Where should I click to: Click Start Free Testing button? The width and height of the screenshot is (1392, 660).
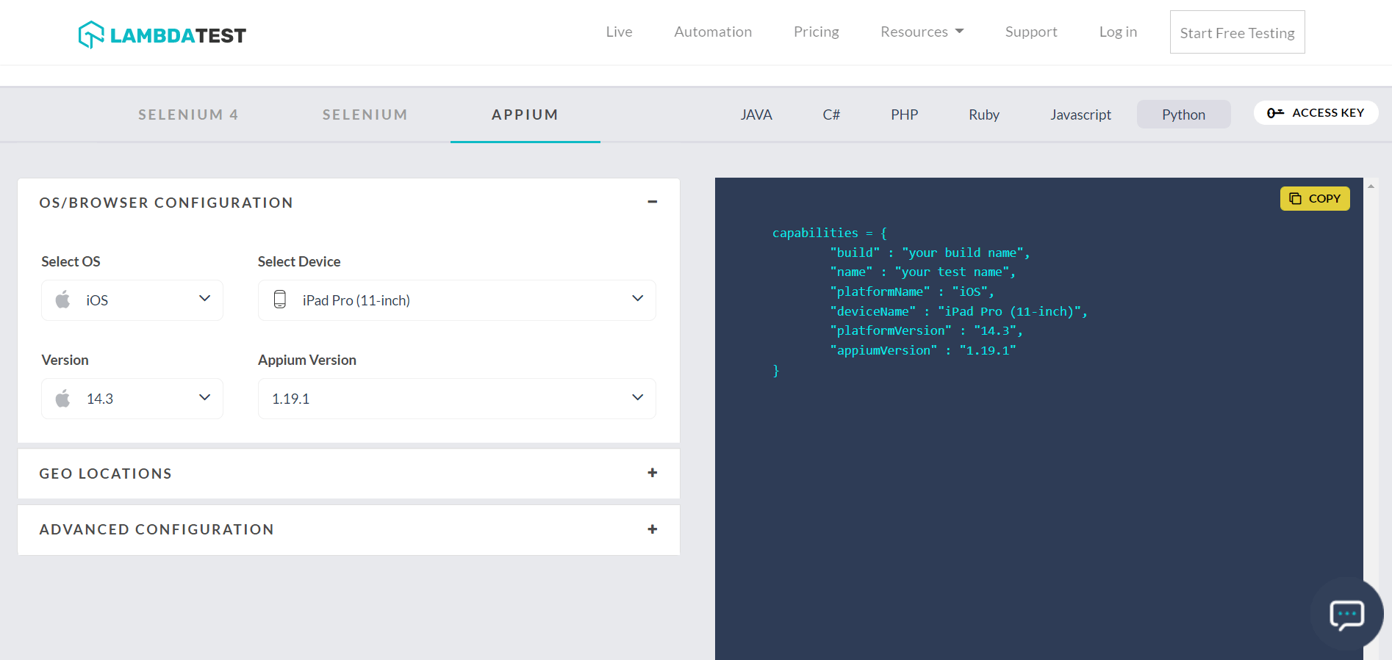[1237, 32]
